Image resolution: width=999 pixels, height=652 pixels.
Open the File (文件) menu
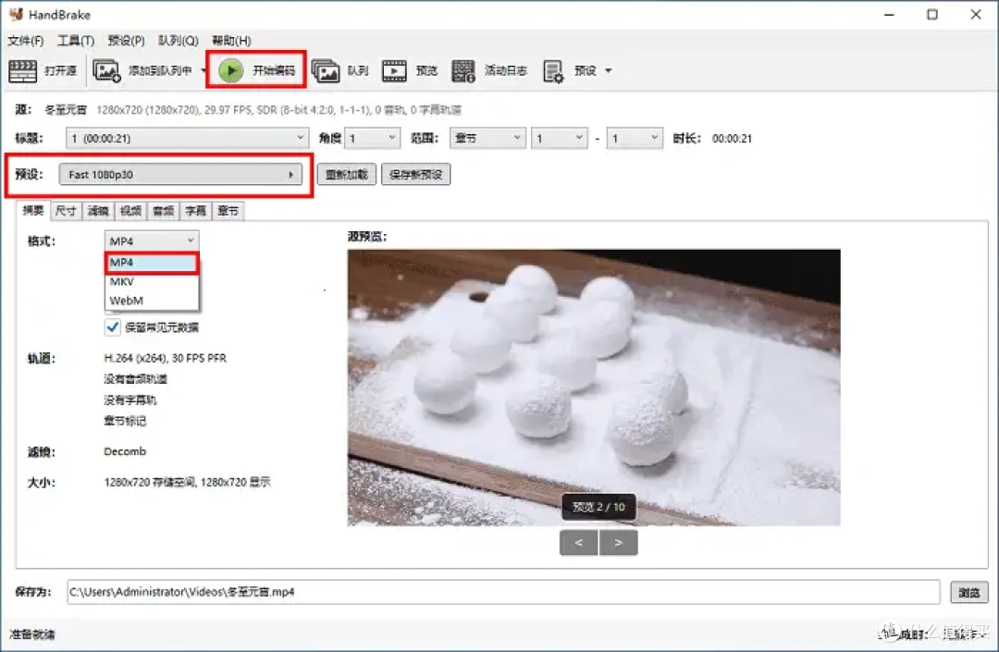click(x=26, y=41)
